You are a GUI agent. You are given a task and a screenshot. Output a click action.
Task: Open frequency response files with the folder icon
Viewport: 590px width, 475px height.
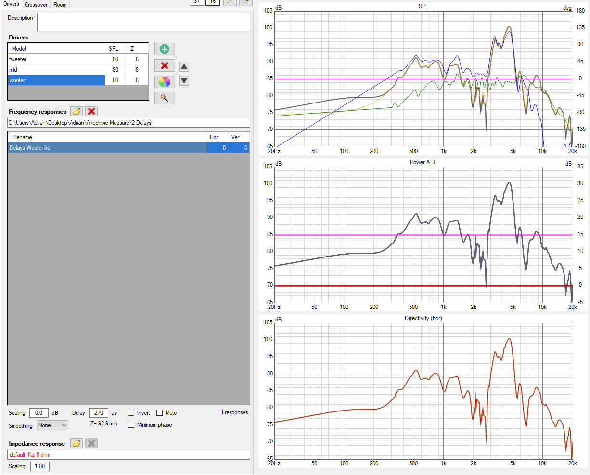pos(77,111)
